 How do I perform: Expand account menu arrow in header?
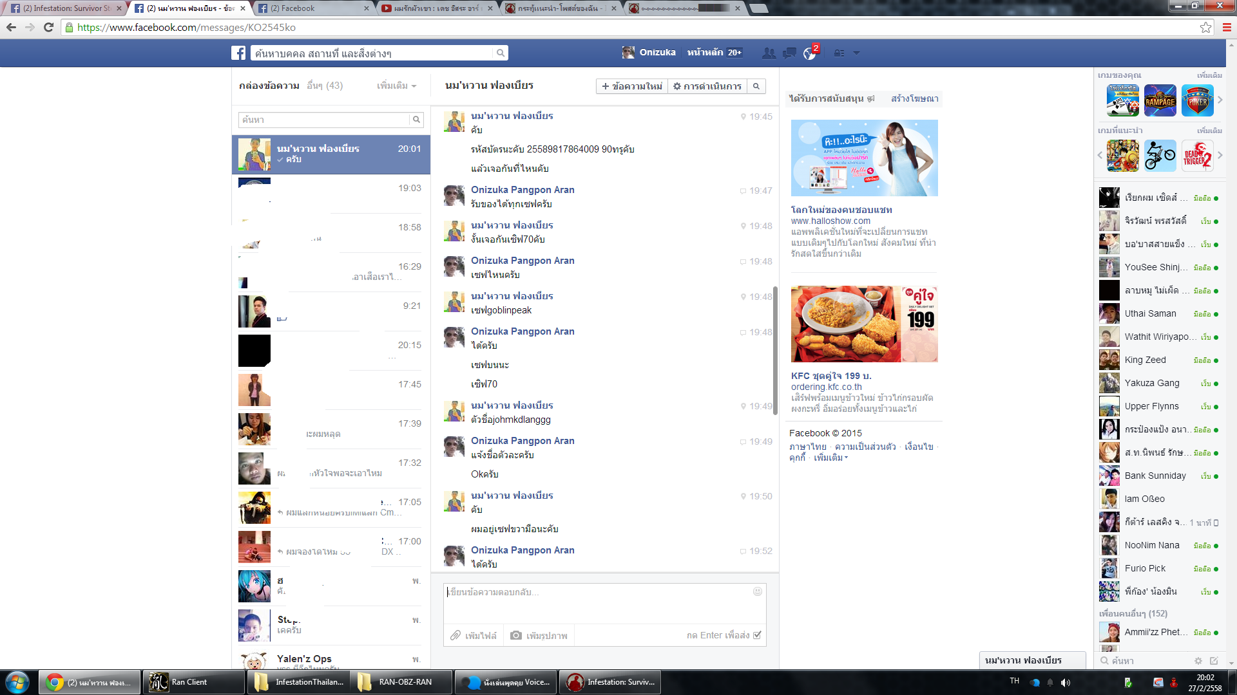[x=856, y=53]
